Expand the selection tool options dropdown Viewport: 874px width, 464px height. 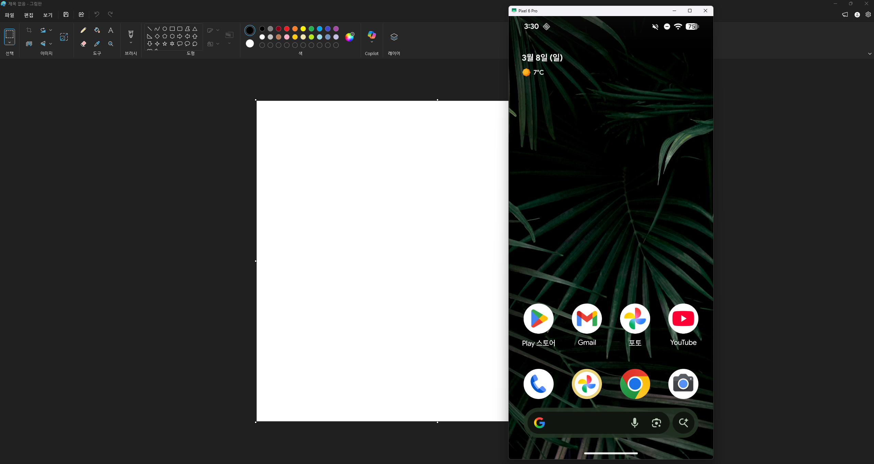pos(10,43)
